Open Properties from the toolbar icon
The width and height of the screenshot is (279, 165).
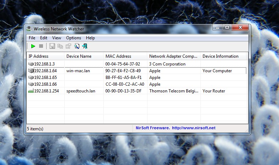68,46
